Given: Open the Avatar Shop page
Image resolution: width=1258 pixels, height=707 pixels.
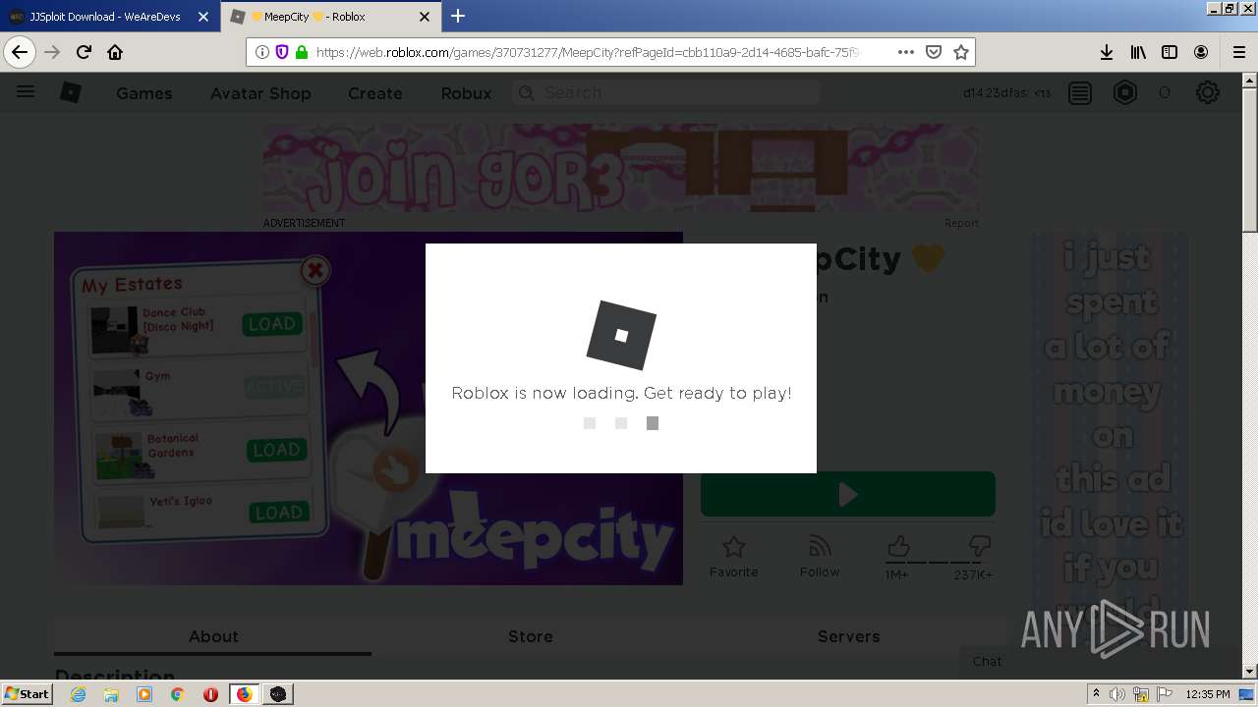Looking at the screenshot, I should tap(260, 93).
